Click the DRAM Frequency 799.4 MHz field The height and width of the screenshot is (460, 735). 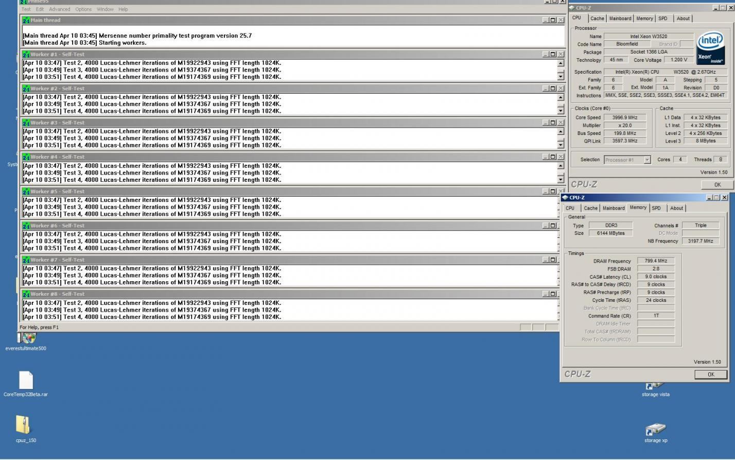pos(656,261)
